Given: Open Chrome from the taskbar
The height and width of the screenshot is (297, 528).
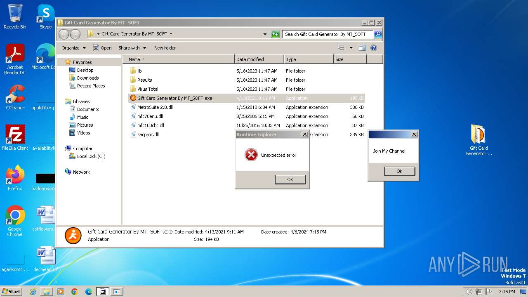Looking at the screenshot, I should pyautogui.click(x=75, y=292).
